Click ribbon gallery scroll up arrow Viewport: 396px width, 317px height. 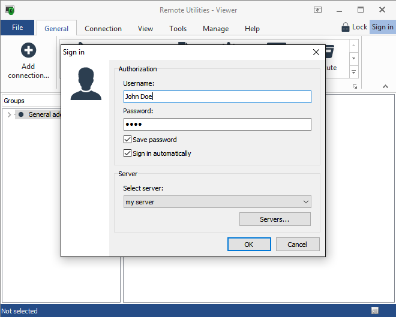click(354, 46)
